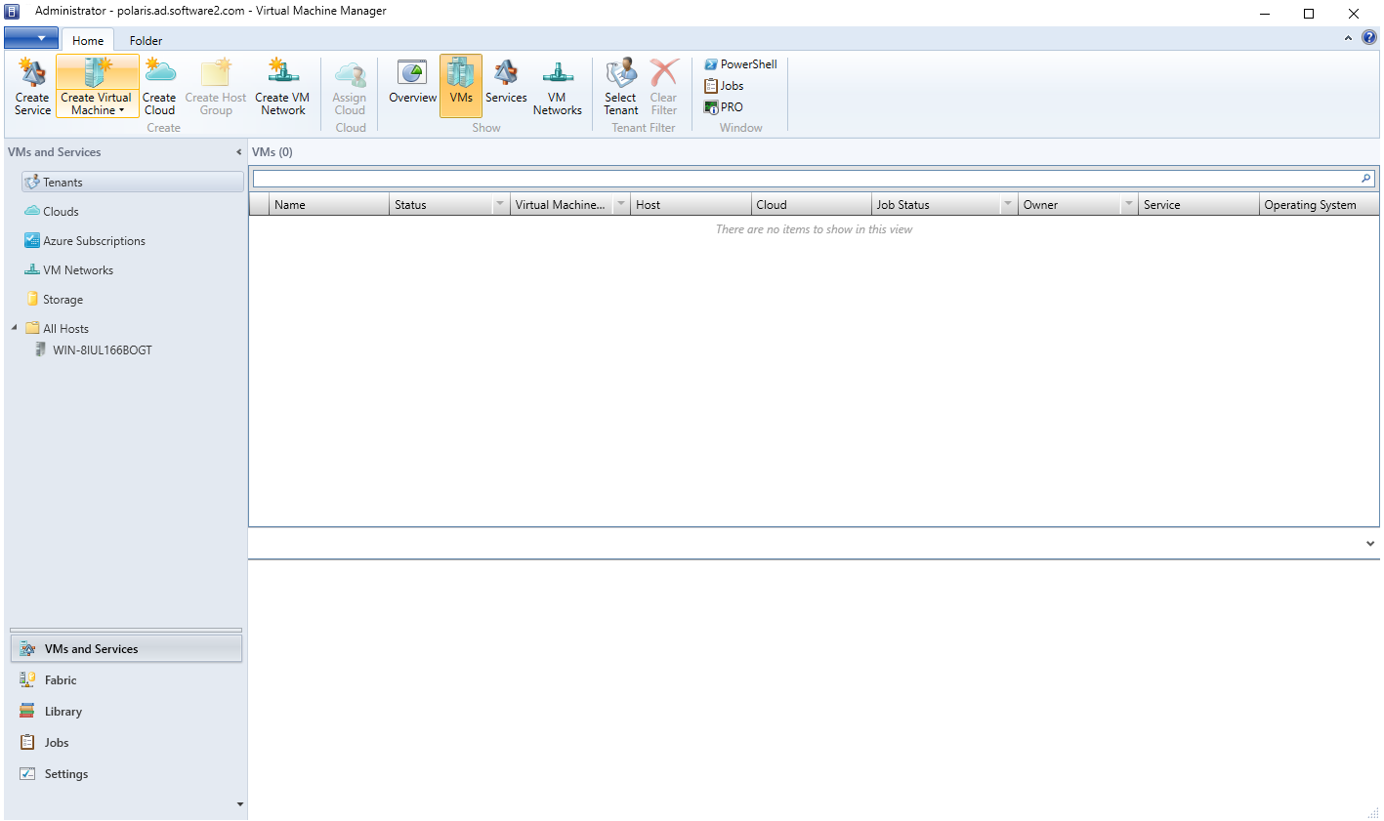Open the Fabric workspace

coord(60,680)
